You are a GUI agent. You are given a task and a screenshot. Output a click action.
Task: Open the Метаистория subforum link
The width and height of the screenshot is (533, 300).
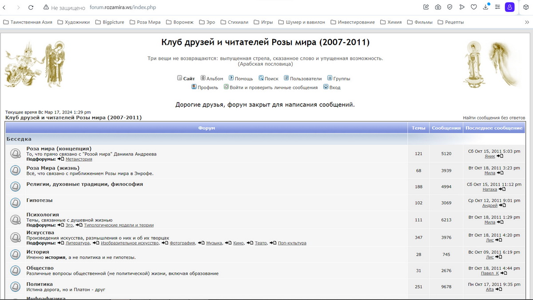pos(79,159)
